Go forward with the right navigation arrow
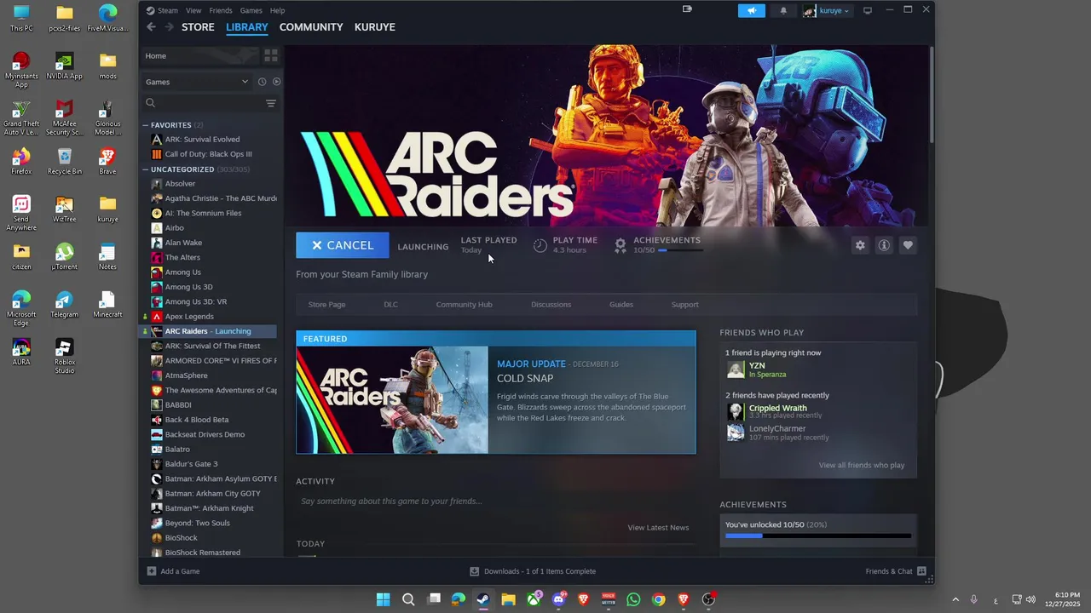Image resolution: width=1091 pixels, height=613 pixels. coord(169,27)
